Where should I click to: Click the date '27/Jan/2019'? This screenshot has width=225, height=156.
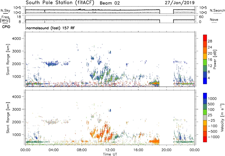coord(180,3)
